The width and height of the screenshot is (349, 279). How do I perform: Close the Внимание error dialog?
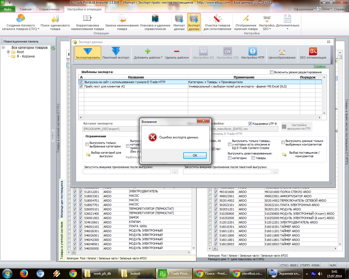(203, 120)
